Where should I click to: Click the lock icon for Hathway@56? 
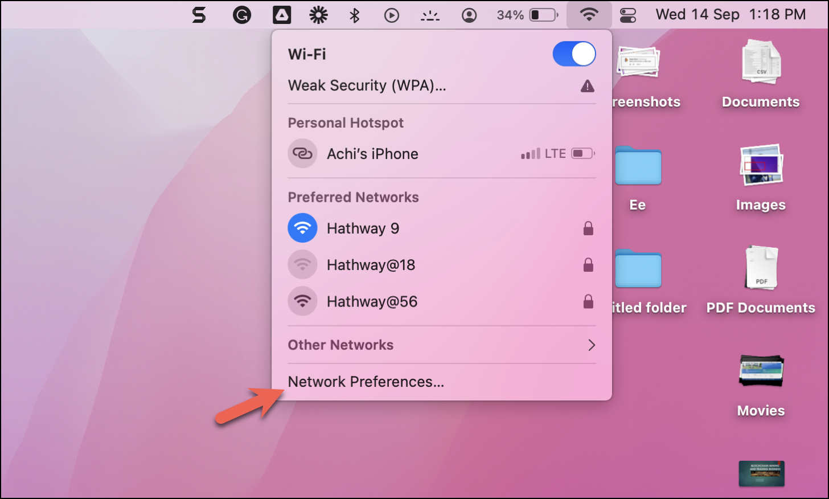[x=588, y=301]
